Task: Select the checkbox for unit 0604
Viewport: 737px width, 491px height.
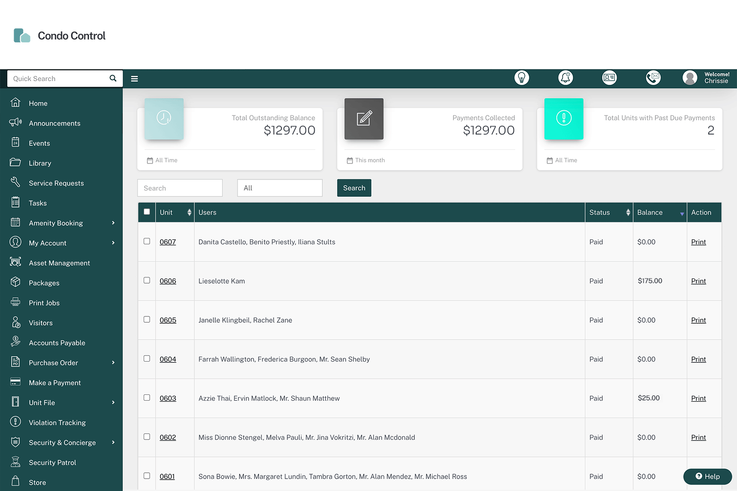Action: pyautogui.click(x=147, y=359)
